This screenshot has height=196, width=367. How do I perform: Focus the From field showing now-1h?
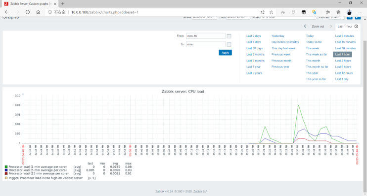pos(205,36)
